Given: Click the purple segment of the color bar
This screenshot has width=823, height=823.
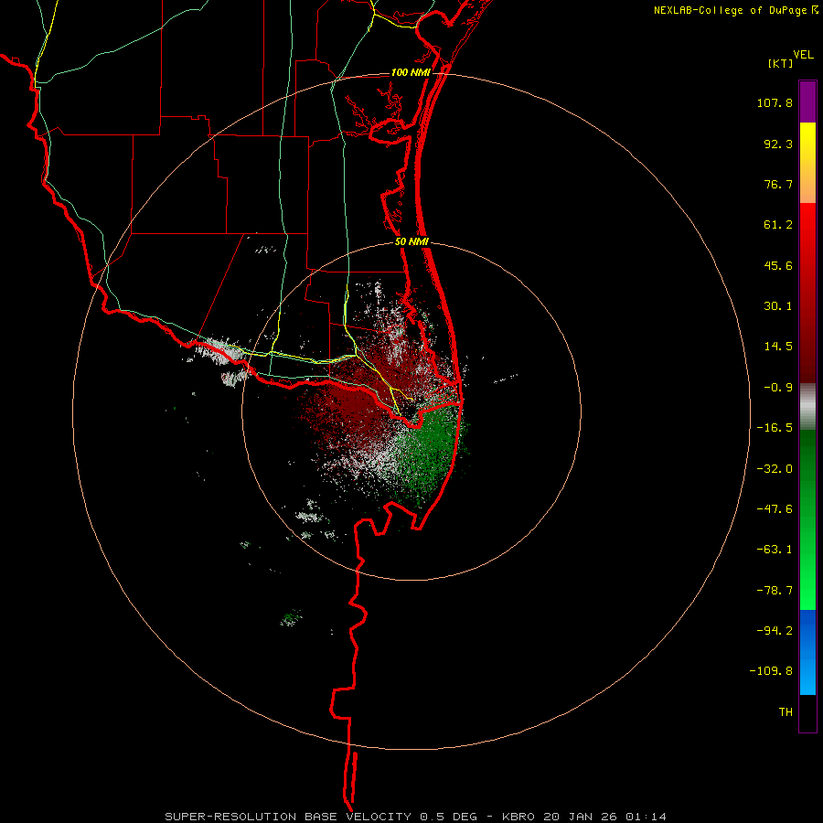Looking at the screenshot, I should 807,102.
